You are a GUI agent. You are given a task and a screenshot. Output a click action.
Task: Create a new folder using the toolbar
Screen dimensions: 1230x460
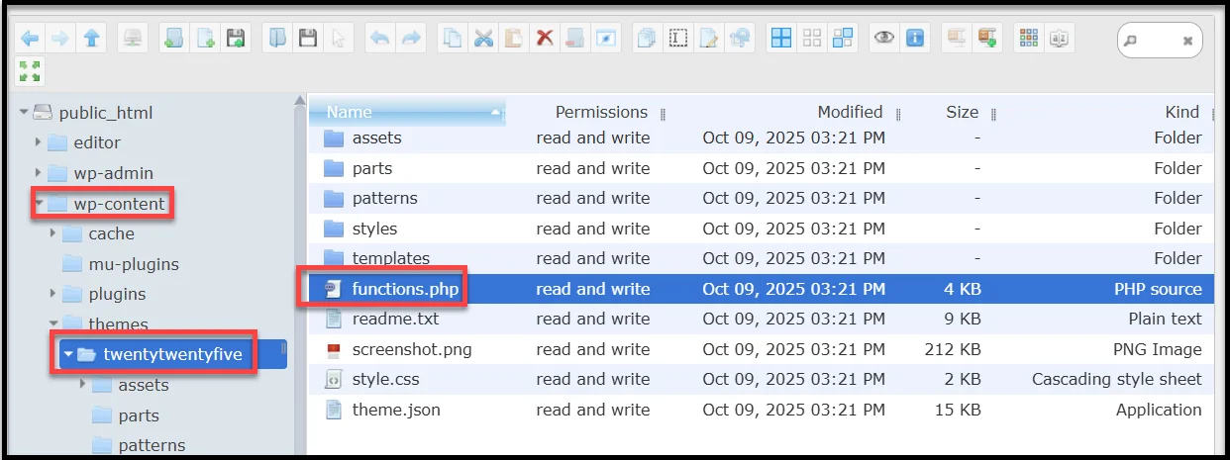[x=173, y=39]
